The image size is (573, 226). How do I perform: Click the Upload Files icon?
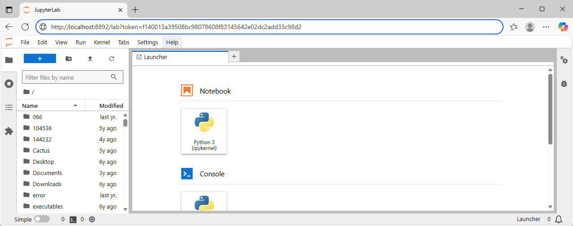[90, 59]
